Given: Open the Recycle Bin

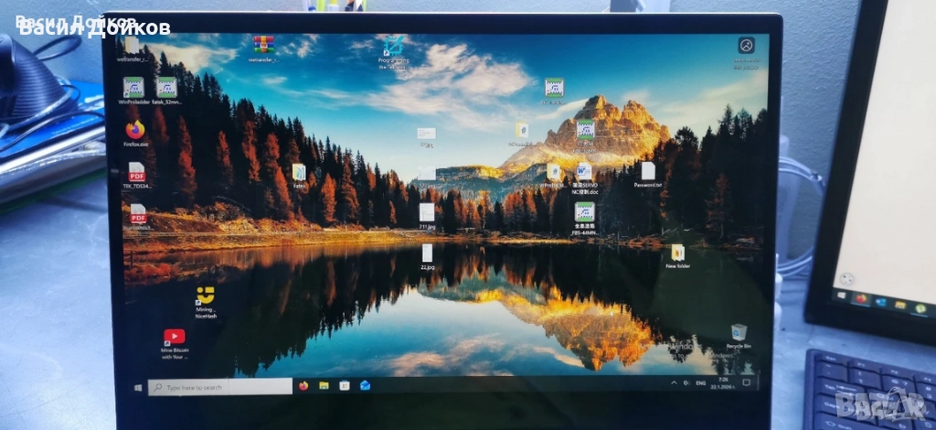Looking at the screenshot, I should [739, 333].
